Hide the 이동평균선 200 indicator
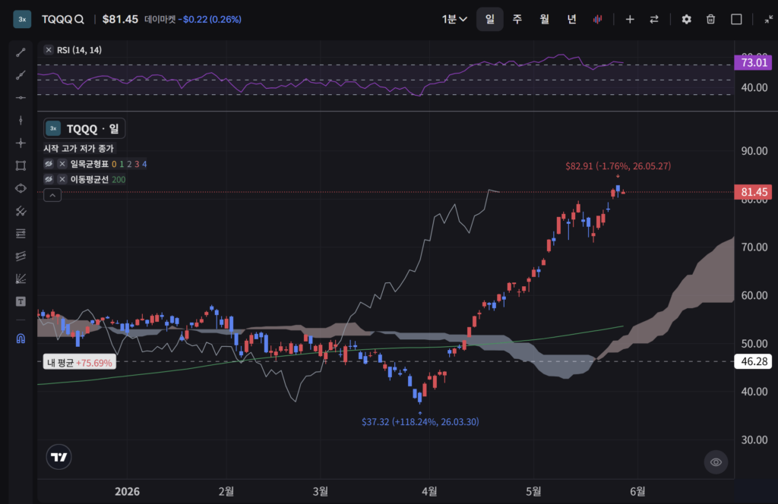The width and height of the screenshot is (778, 504). pos(49,179)
